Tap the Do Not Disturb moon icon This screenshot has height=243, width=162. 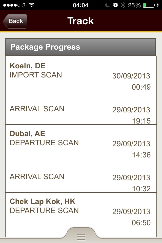(107, 5)
